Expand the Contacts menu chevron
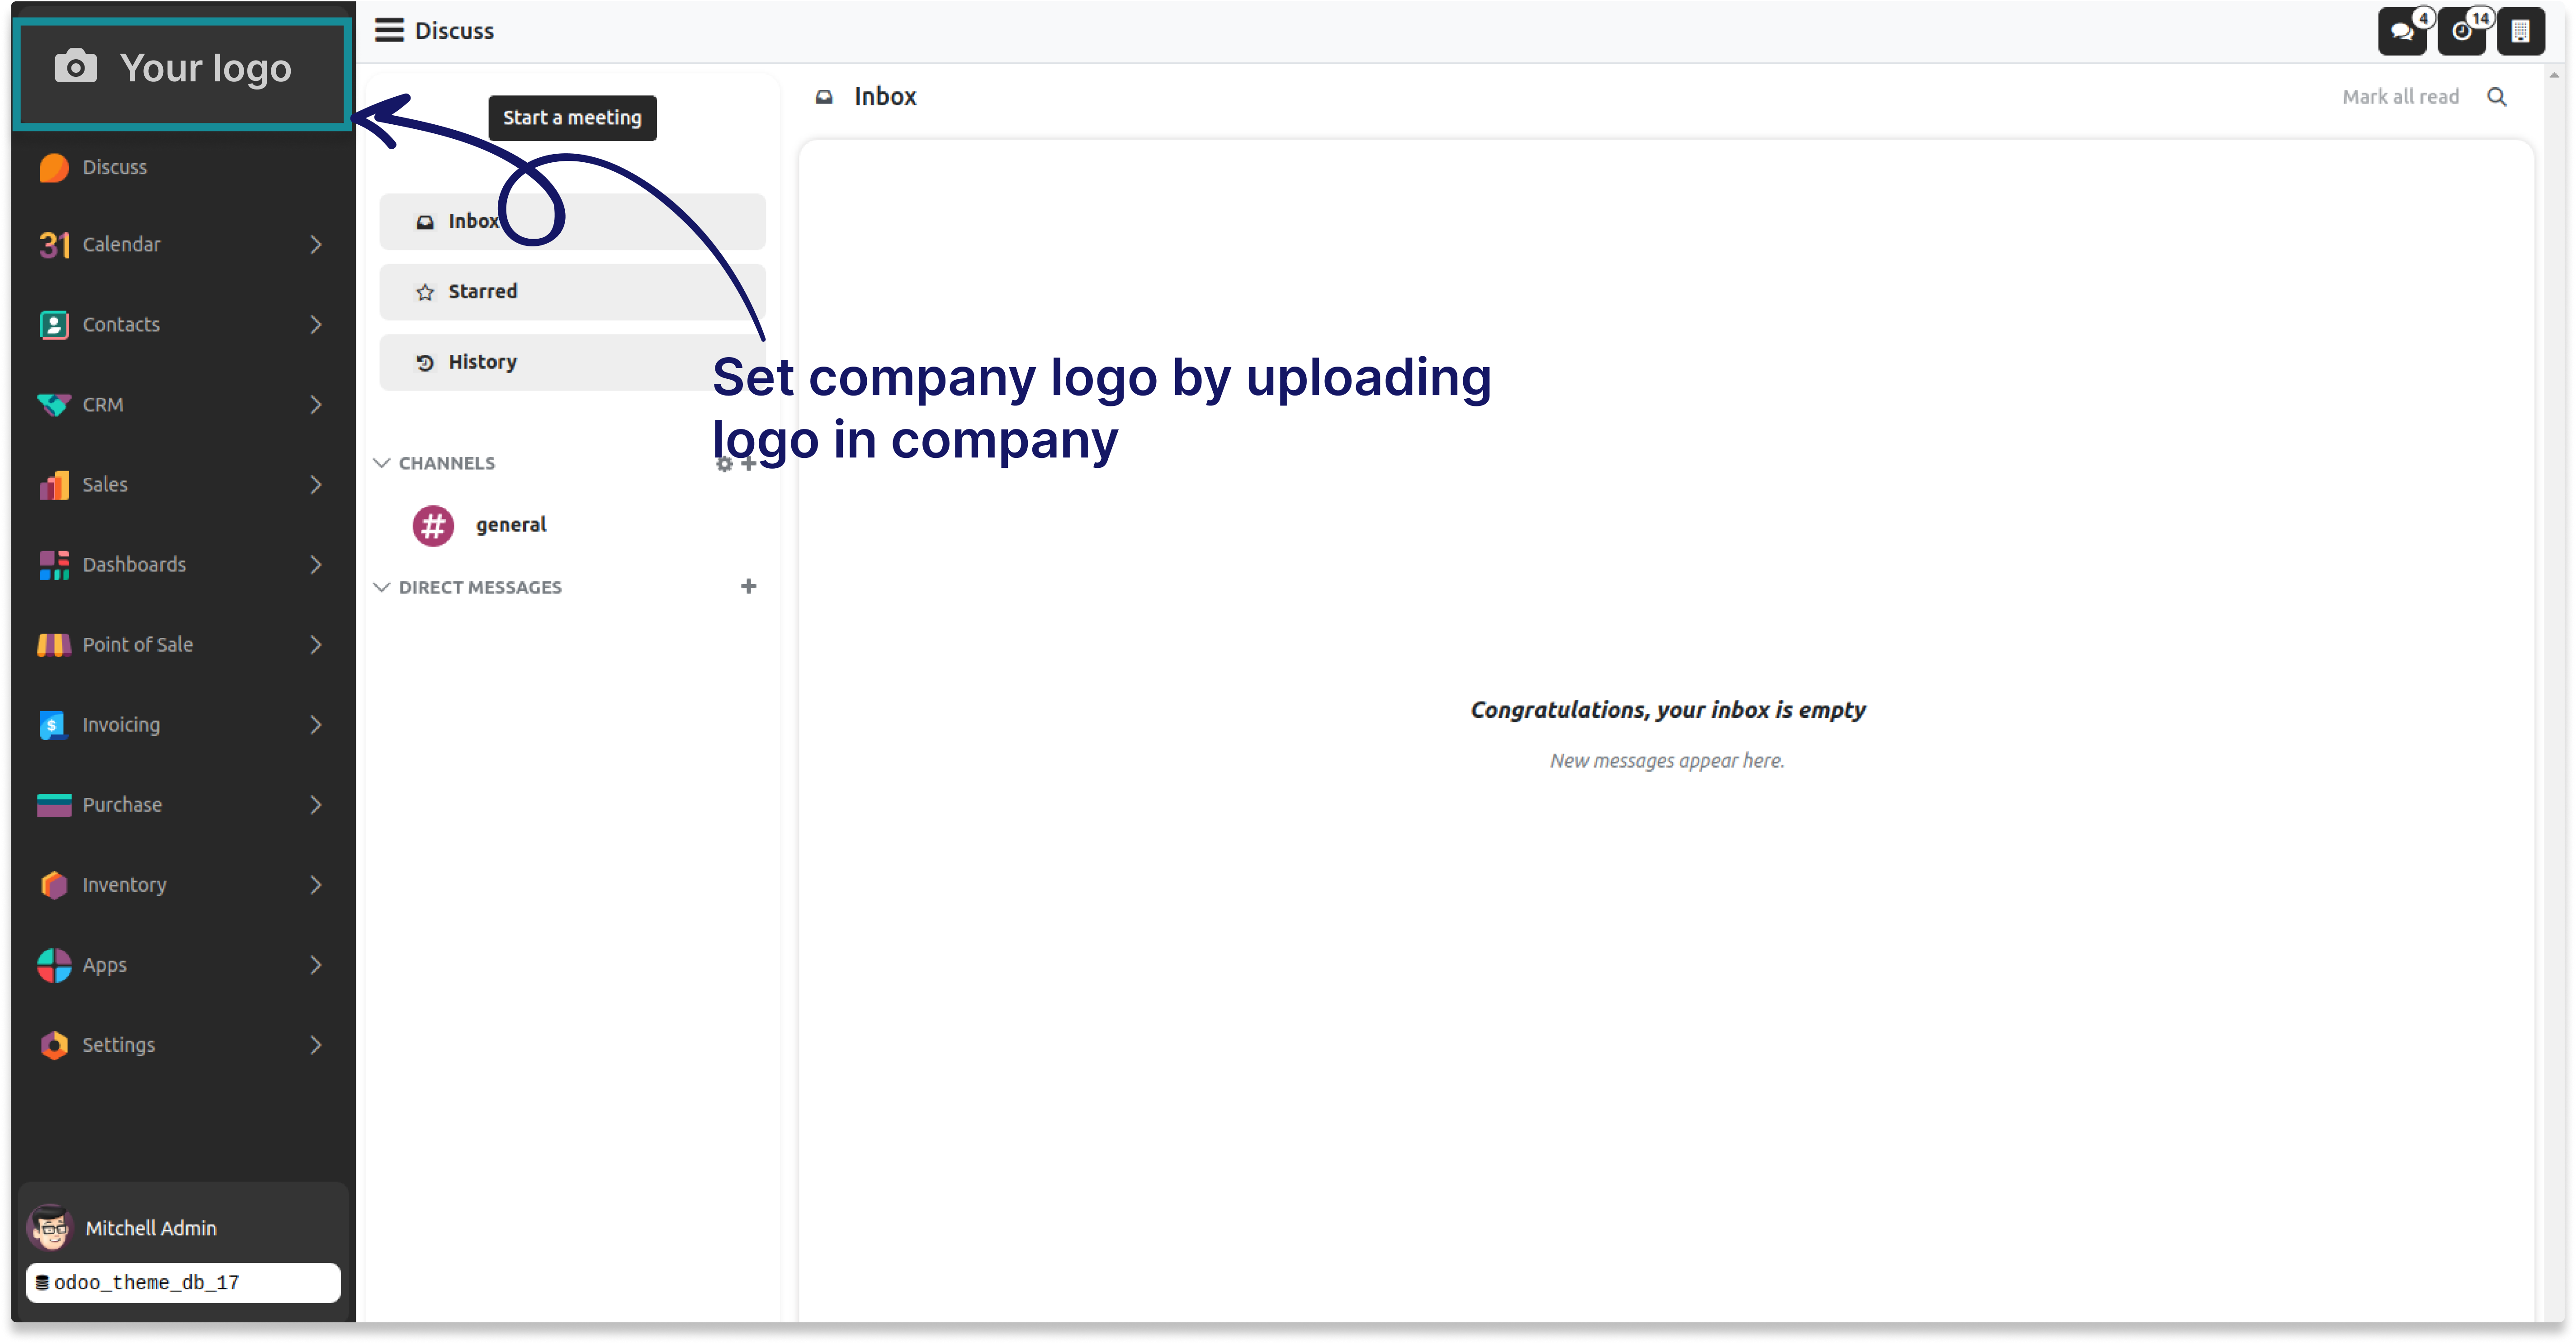The height and width of the screenshot is (1343, 2576). coord(316,324)
